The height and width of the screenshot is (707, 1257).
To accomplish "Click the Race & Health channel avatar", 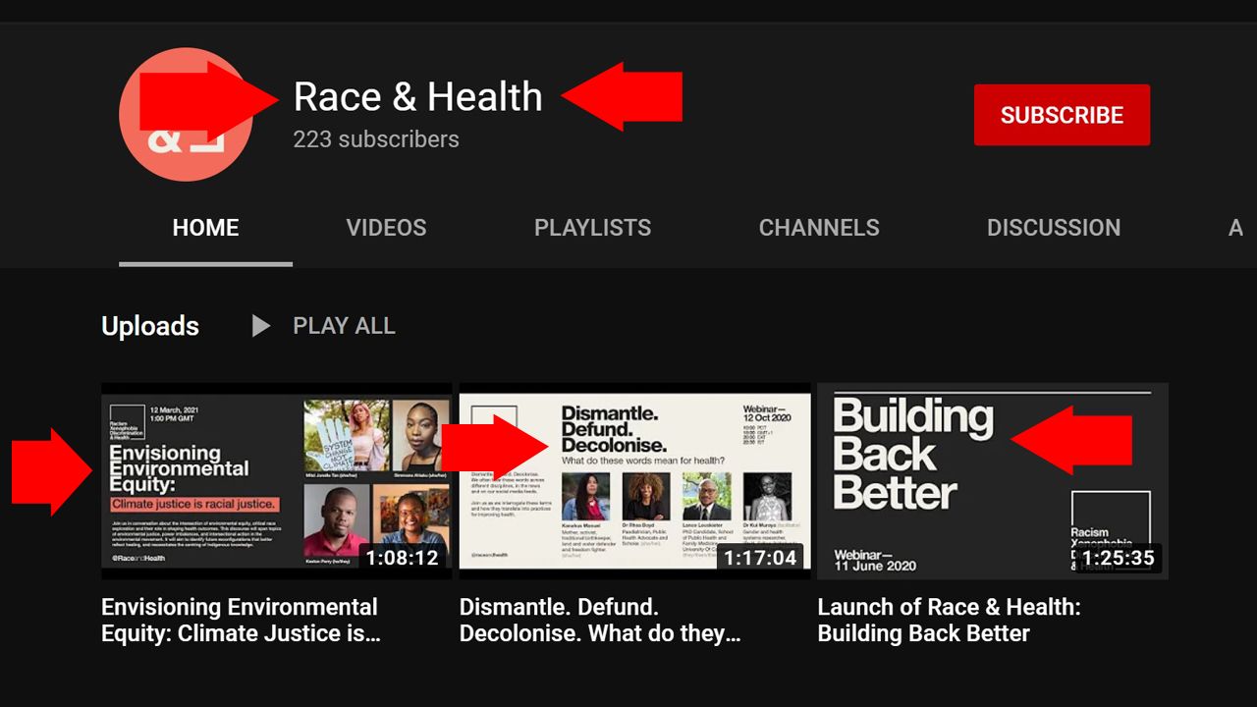I will pos(186,115).
